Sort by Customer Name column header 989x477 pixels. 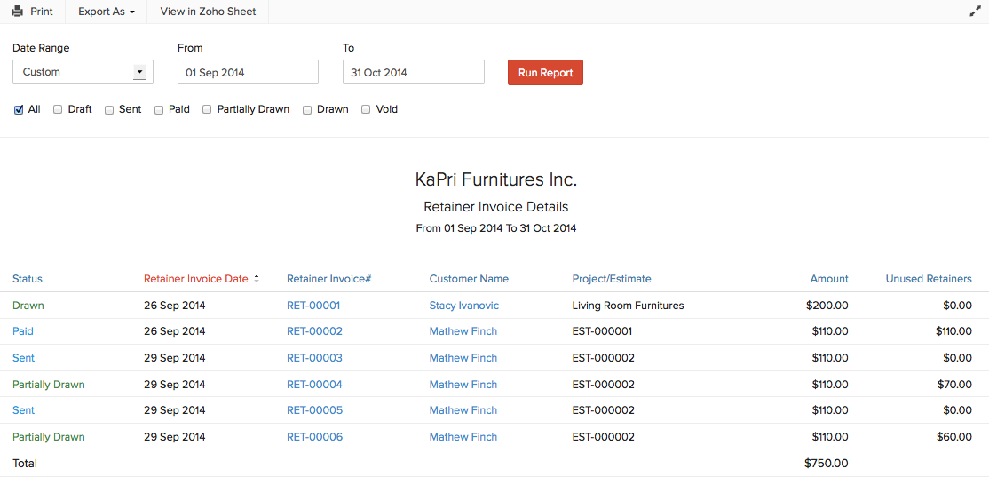469,279
